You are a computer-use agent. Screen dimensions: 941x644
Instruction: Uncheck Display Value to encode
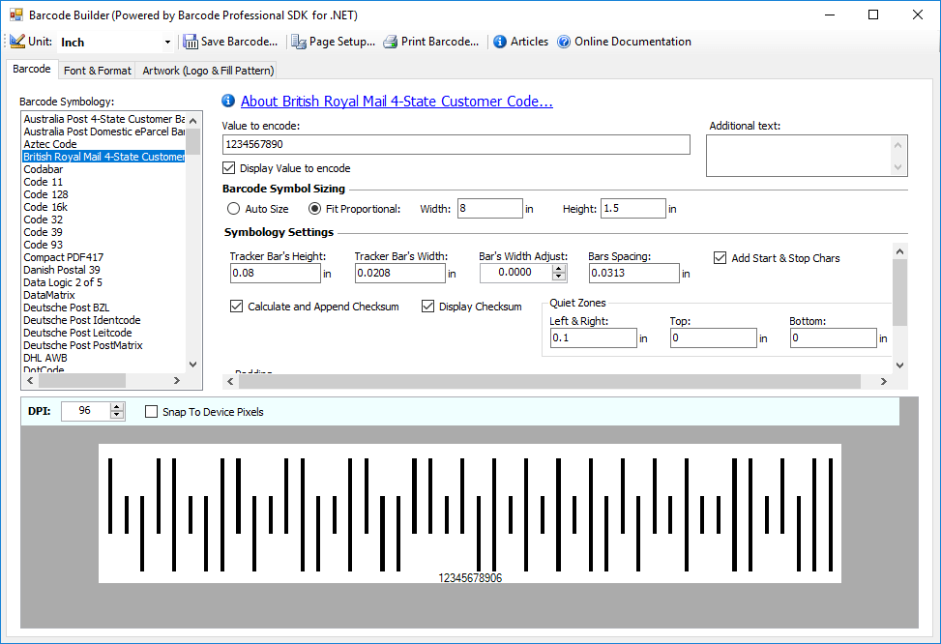[229, 167]
